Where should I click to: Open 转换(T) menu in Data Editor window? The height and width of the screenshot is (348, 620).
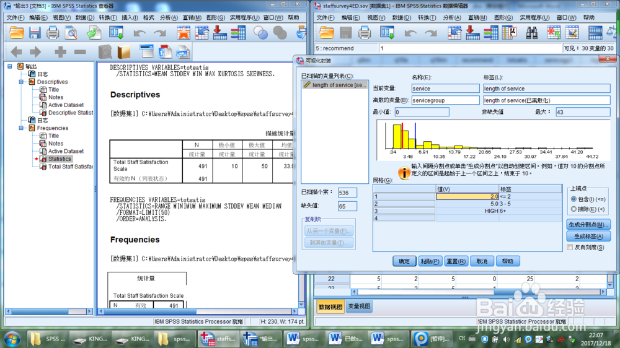pyautogui.click(x=427, y=18)
